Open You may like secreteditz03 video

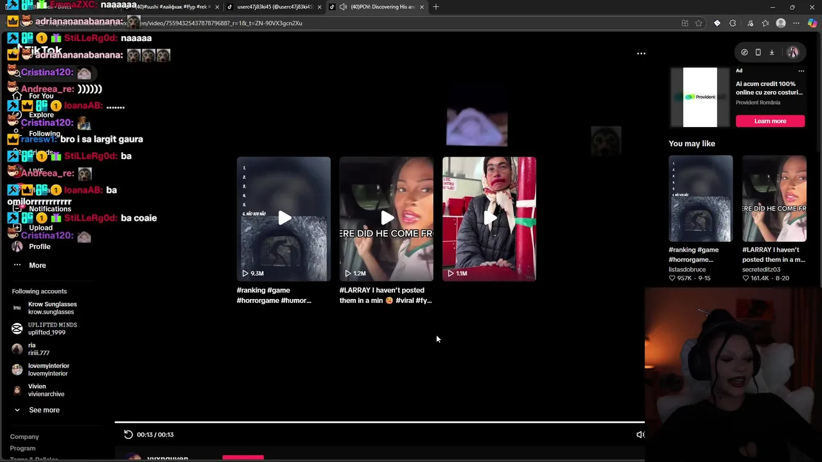tap(774, 198)
